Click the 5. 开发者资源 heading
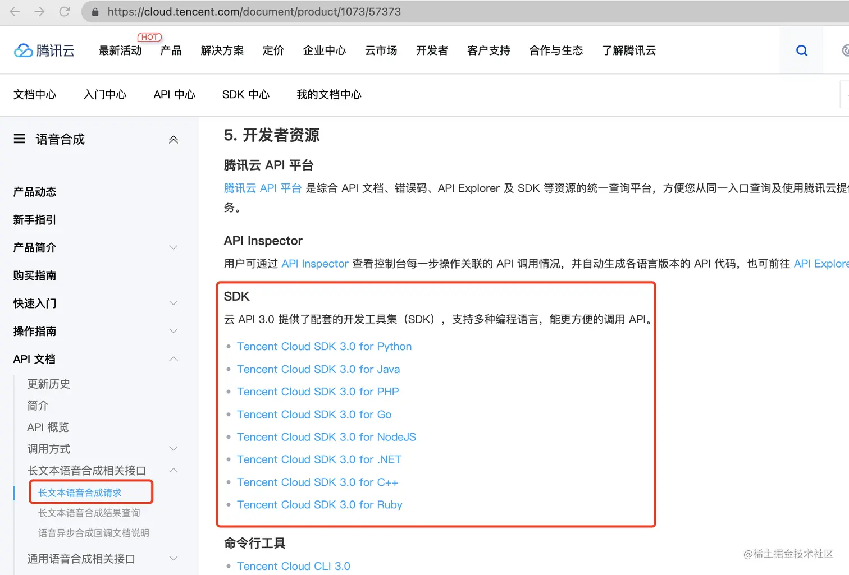 [272, 135]
